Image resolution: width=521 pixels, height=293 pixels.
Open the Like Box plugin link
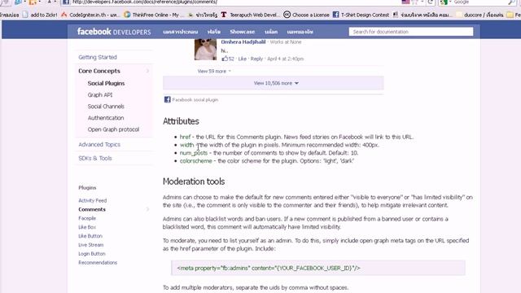pyautogui.click(x=87, y=227)
